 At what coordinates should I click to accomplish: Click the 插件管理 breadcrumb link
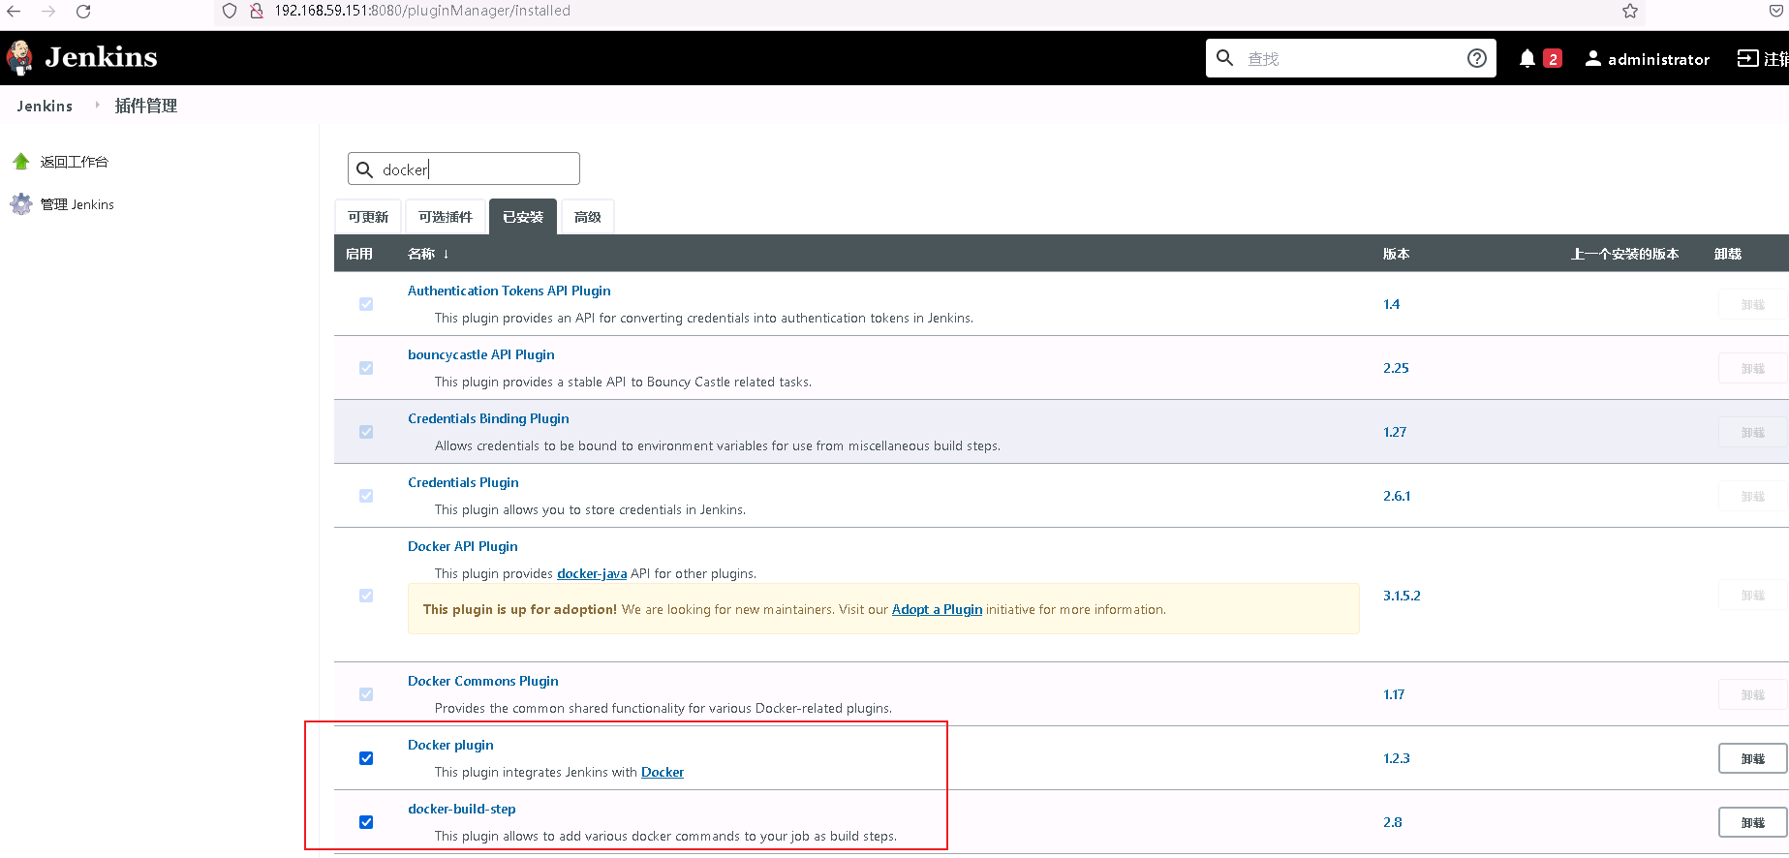tap(146, 106)
